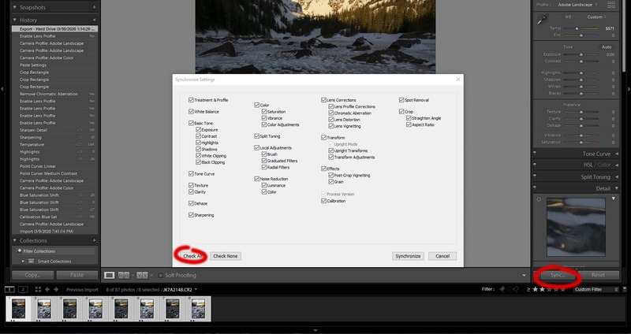The height and width of the screenshot is (334, 631).
Task: Open Grid view icon in filmstrip bar
Action: 39,290
